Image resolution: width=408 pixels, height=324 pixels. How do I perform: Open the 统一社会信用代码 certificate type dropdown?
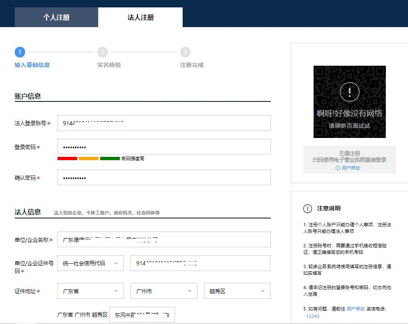click(91, 263)
